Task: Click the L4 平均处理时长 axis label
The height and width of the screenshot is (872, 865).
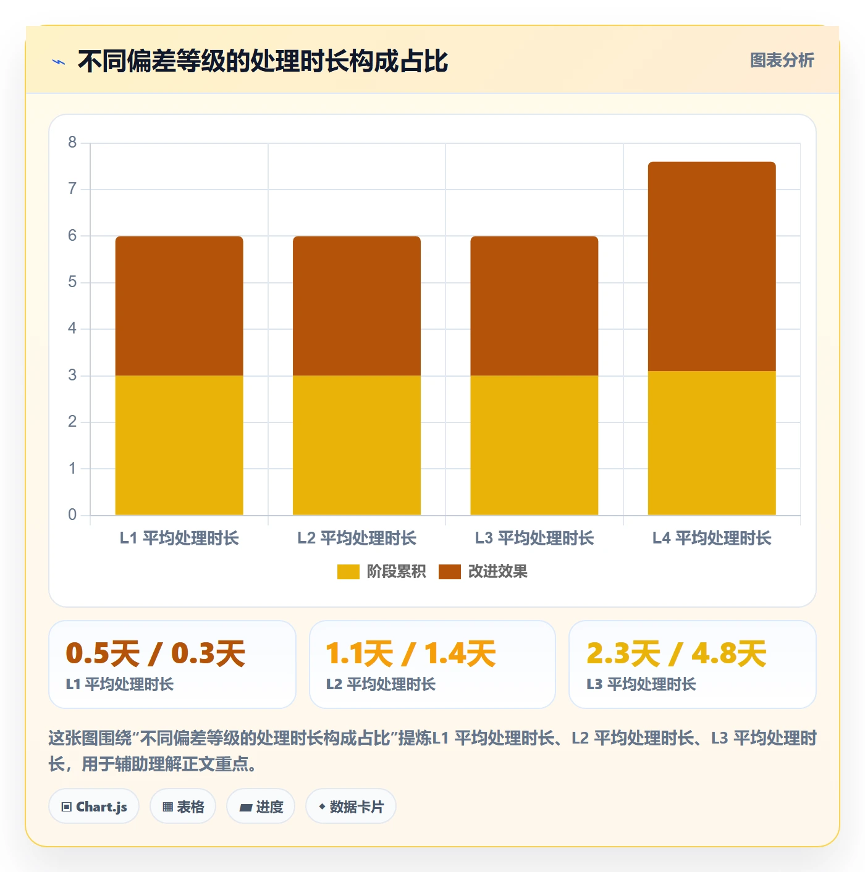Action: click(x=712, y=539)
